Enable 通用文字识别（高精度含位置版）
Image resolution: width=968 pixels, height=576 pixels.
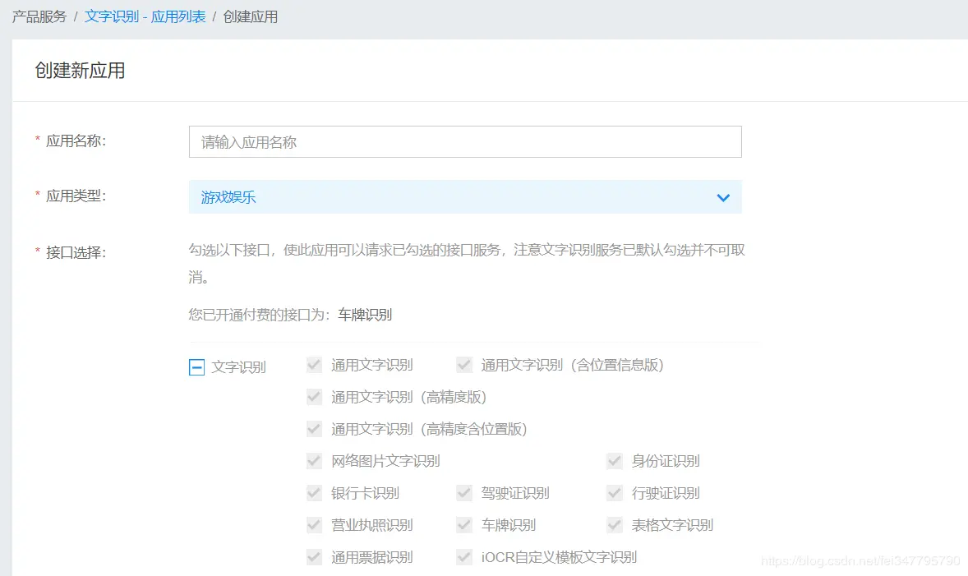313,429
